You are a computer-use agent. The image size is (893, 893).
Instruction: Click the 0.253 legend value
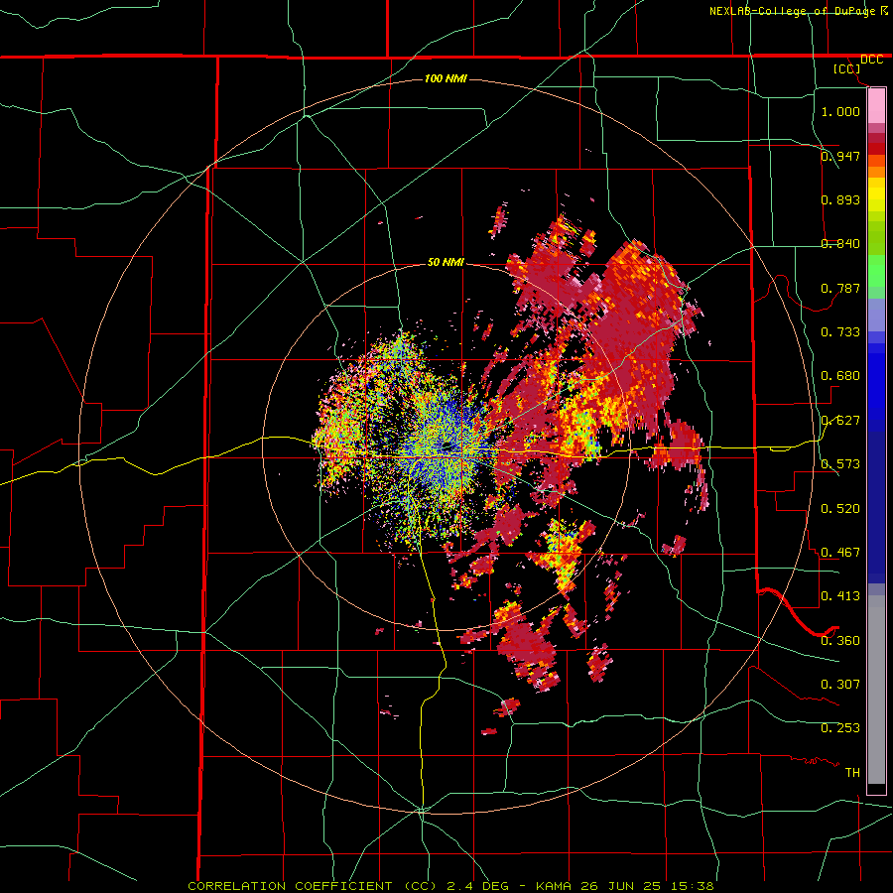[x=840, y=728]
